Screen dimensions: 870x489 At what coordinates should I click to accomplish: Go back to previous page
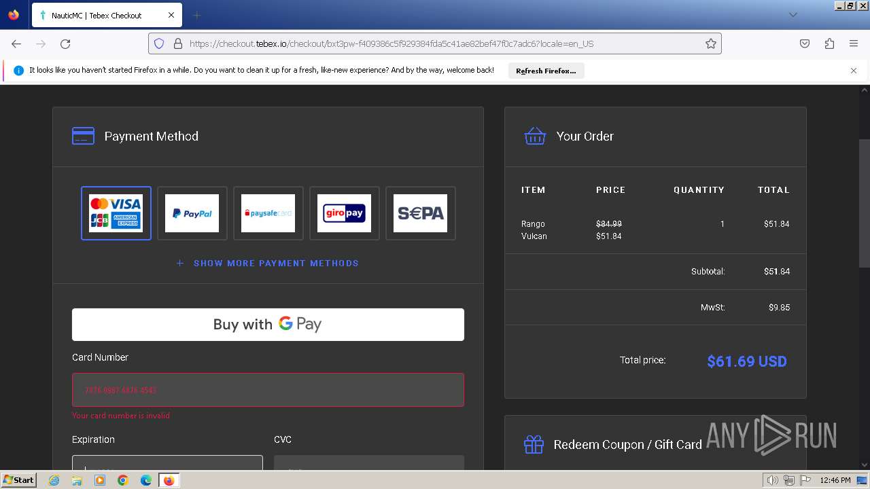[16, 43]
